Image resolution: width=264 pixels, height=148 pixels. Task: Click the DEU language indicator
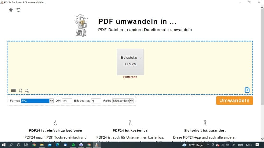pos(240,145)
